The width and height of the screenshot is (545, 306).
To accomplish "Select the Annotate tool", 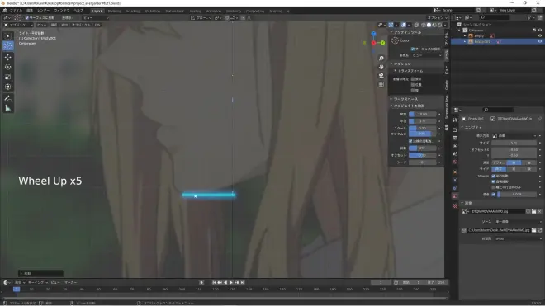I will pyautogui.click(x=8, y=99).
